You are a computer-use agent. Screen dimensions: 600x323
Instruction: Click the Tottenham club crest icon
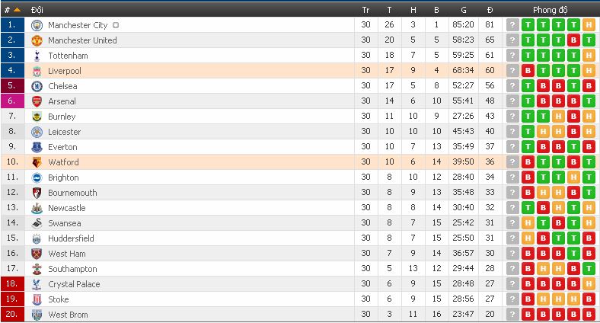click(x=37, y=56)
